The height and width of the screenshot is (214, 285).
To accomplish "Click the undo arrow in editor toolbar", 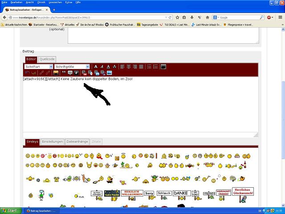I will 27,73.
